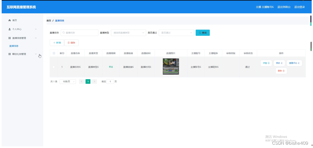Expand the 赠送礼物管理 sidebar chevron
Image resolution: width=313 pixels, height=148 pixels.
(36, 54)
